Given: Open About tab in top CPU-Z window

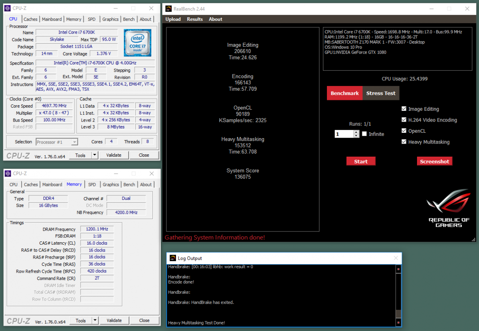Looking at the screenshot, I should tap(146, 19).
